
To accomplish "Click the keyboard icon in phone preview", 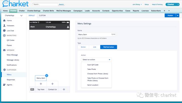I will pyautogui.click(x=32, y=89).
